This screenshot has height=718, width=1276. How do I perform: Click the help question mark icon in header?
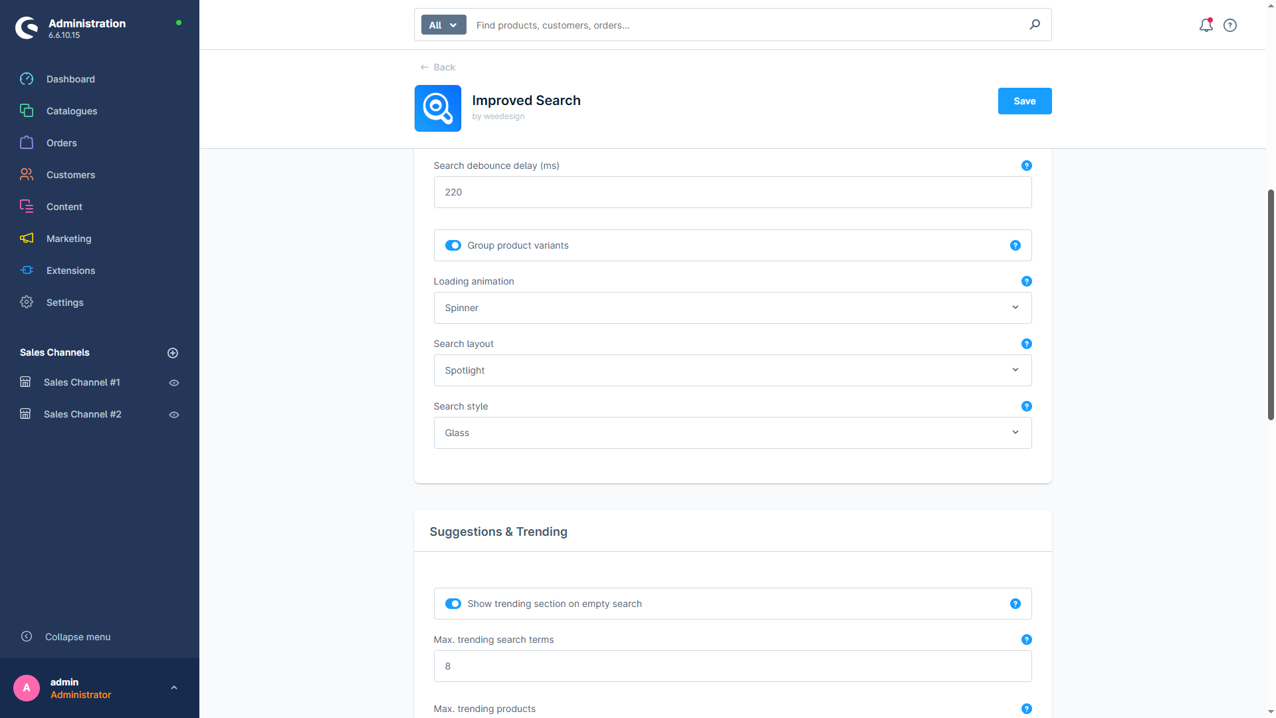(1230, 25)
